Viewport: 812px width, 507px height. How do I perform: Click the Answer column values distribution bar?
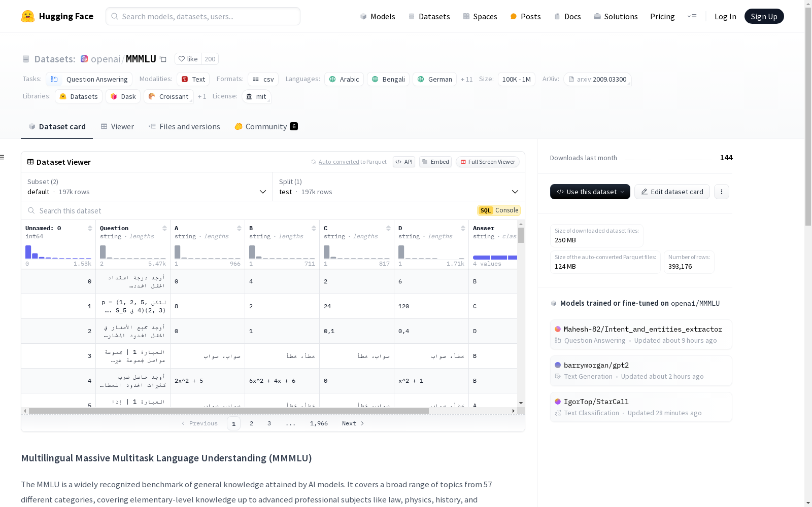click(495, 258)
